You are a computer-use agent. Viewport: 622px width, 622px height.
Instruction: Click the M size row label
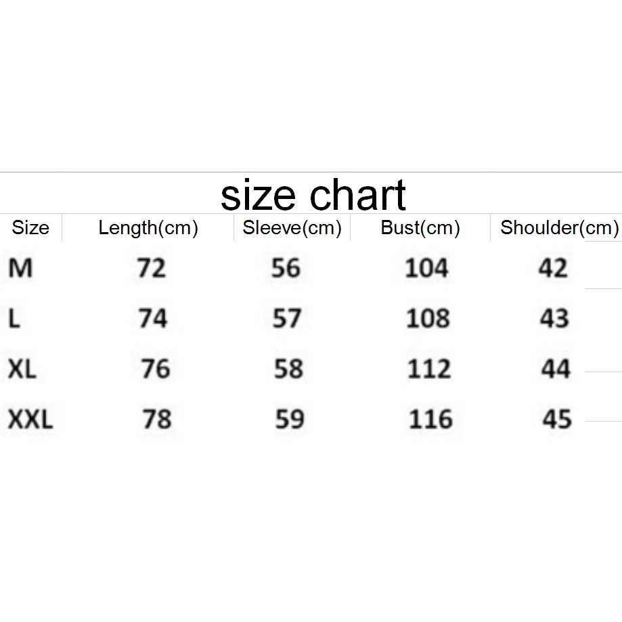click(x=20, y=269)
